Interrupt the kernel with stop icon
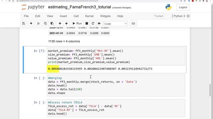This screenshot has width=213, height=119. tap(87, 23)
